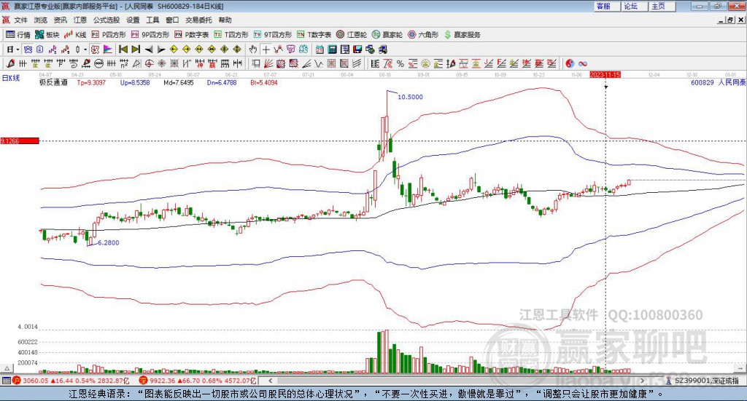Open the 窗口 menu
747x401 pixels.
click(172, 20)
